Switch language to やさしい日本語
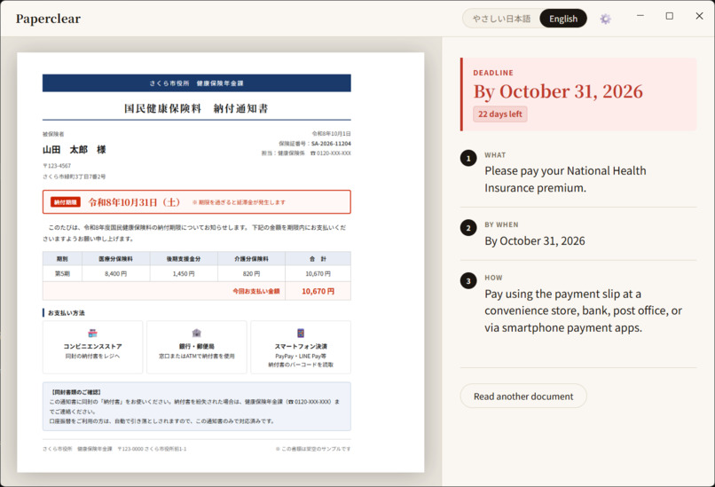 coord(501,19)
